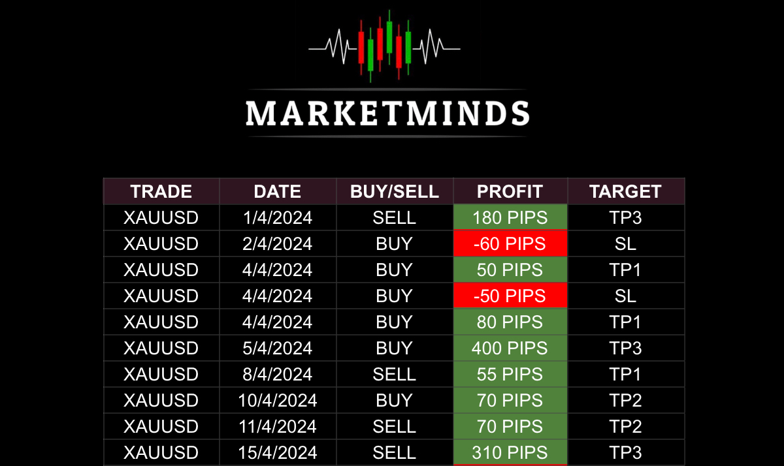Select the 10/4/2024 date cell
This screenshot has height=466, width=784.
point(278,400)
